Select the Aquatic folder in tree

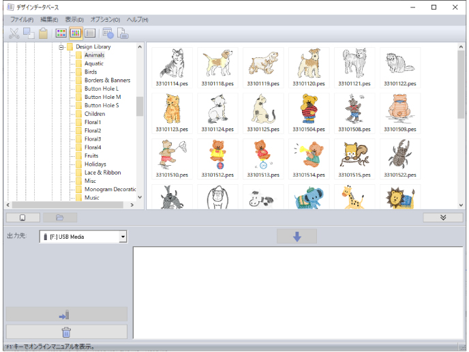point(93,63)
